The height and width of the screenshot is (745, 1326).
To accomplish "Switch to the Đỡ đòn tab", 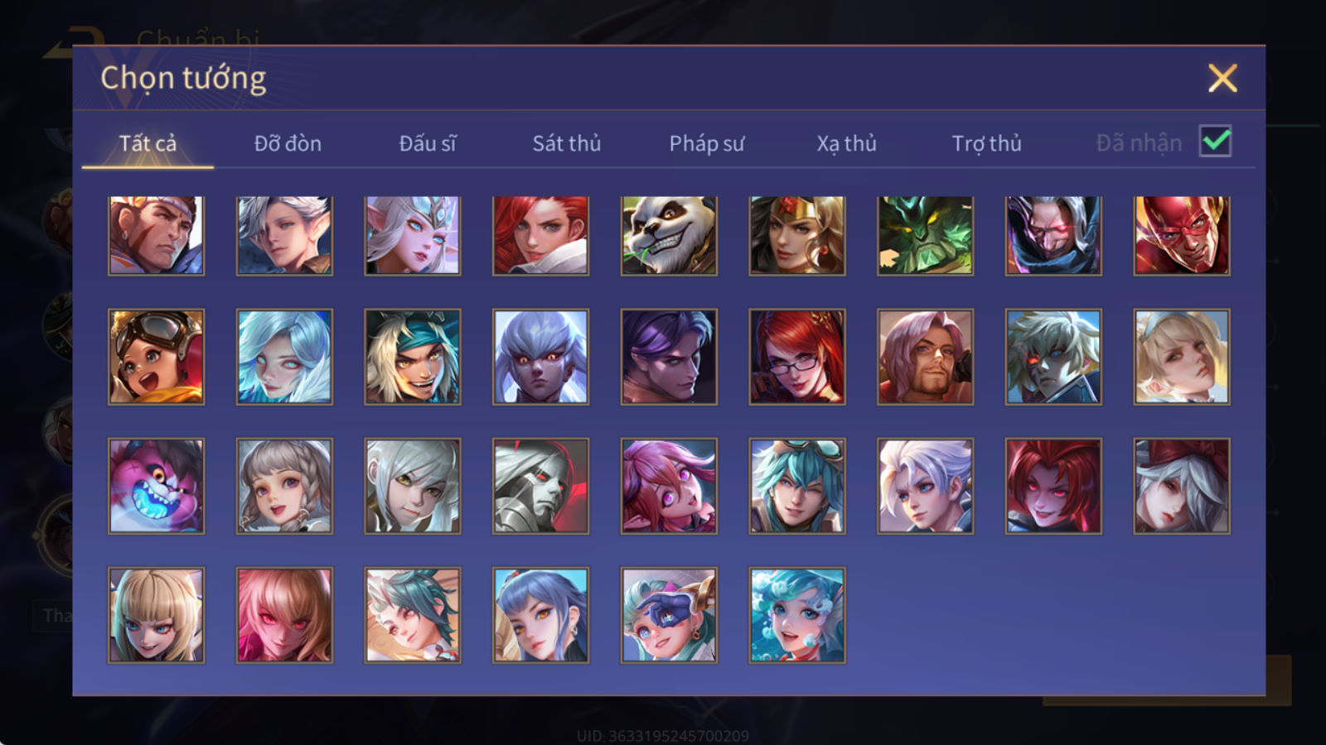I will point(288,143).
